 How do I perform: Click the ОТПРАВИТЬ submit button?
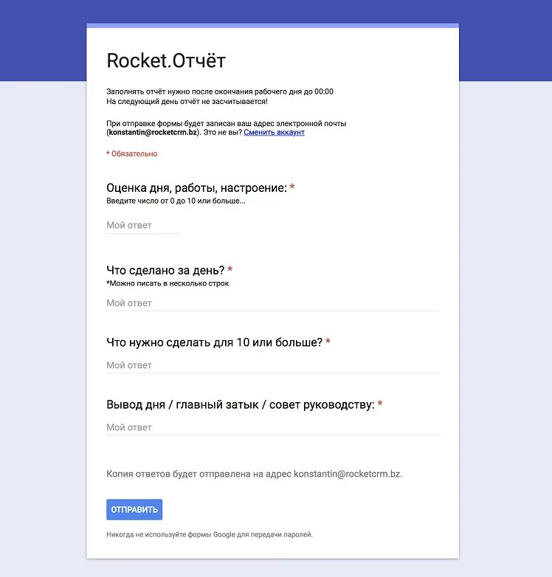[x=134, y=509]
